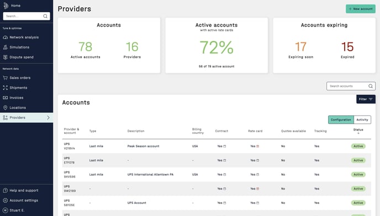Switch table to Activity view
Screen dimensions: 380x216
[x=362, y=120]
